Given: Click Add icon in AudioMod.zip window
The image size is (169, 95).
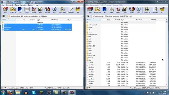Looking at the screenshot, I should click(x=5, y=10).
